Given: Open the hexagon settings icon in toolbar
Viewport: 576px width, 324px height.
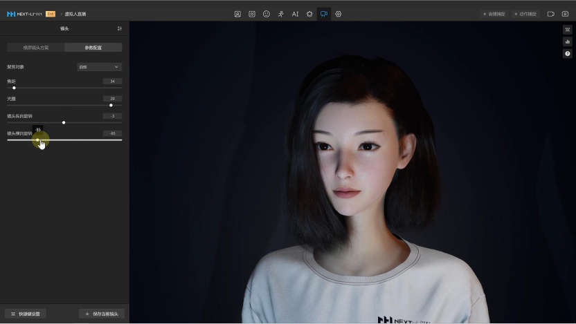Looking at the screenshot, I should 339,14.
